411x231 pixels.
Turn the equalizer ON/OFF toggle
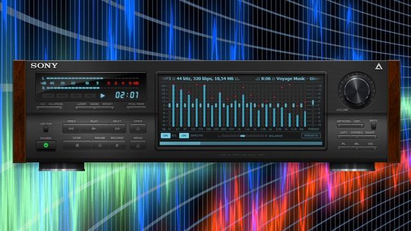(x=165, y=135)
